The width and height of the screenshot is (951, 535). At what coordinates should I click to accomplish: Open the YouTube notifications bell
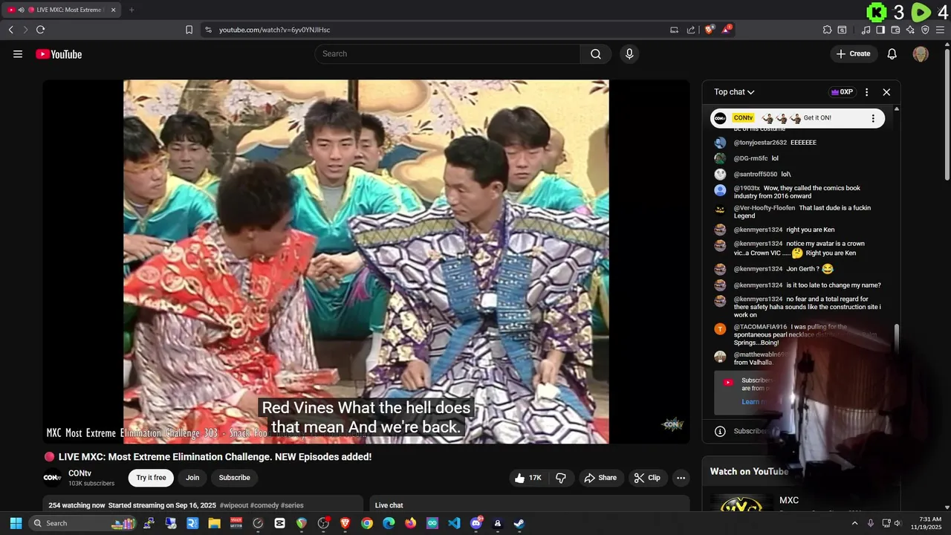(x=892, y=53)
